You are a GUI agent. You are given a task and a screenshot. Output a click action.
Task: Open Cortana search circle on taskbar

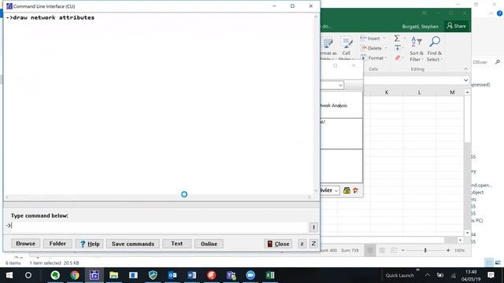click(x=28, y=275)
